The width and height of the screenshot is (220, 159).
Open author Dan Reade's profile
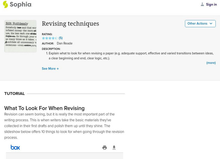point(65,43)
